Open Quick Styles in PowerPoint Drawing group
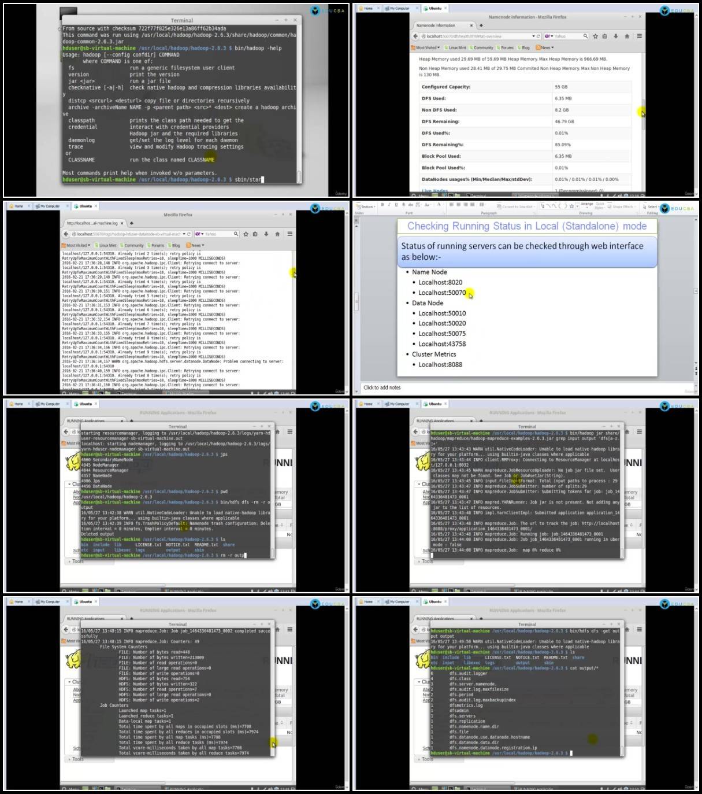 tap(600, 205)
